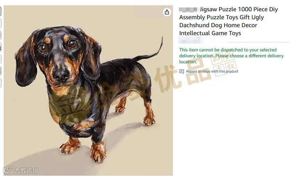The height and width of the screenshot is (176, 291).
Task: Select the fourth thumbnail in left strip
Action: (1, 47)
